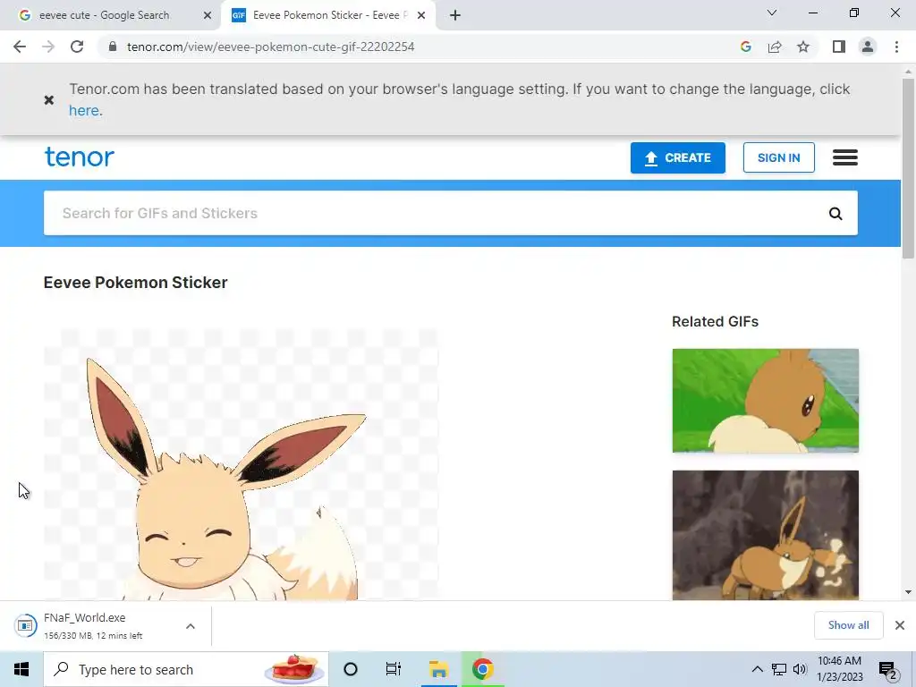Click the smiling Eevee sticker image
Viewport: 916px width, 687px height.
pyautogui.click(x=241, y=464)
